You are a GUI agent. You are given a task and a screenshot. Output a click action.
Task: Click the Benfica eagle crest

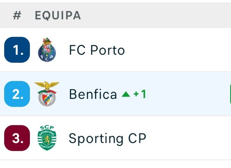click(47, 94)
